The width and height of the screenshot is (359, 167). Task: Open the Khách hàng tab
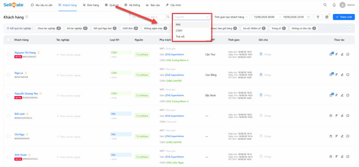[68, 5]
